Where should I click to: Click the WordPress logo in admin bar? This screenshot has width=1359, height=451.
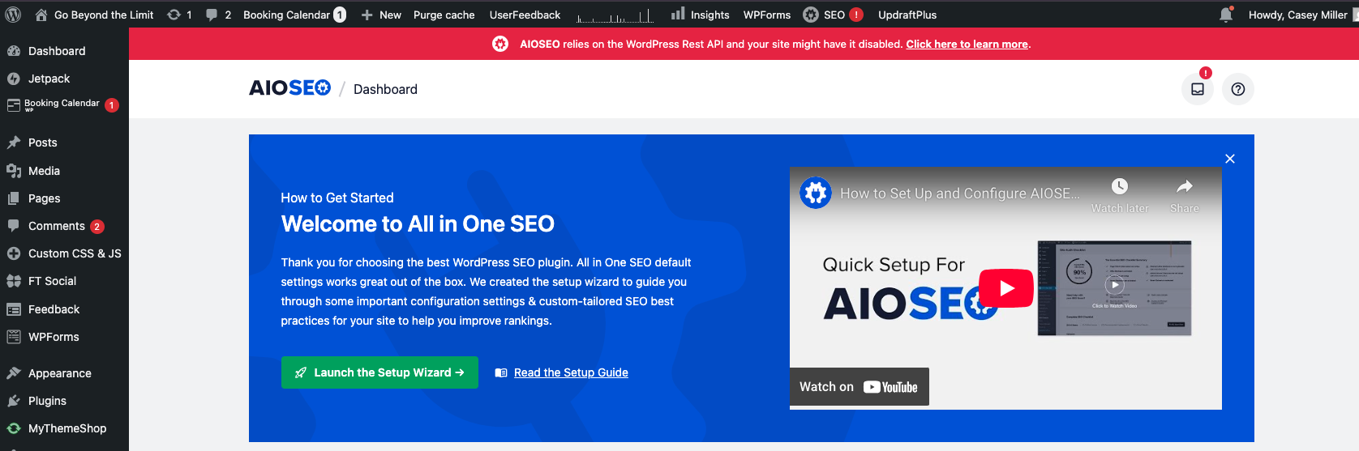13,15
